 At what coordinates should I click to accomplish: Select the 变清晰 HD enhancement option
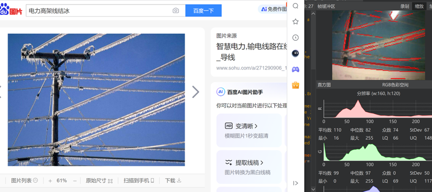(249, 130)
